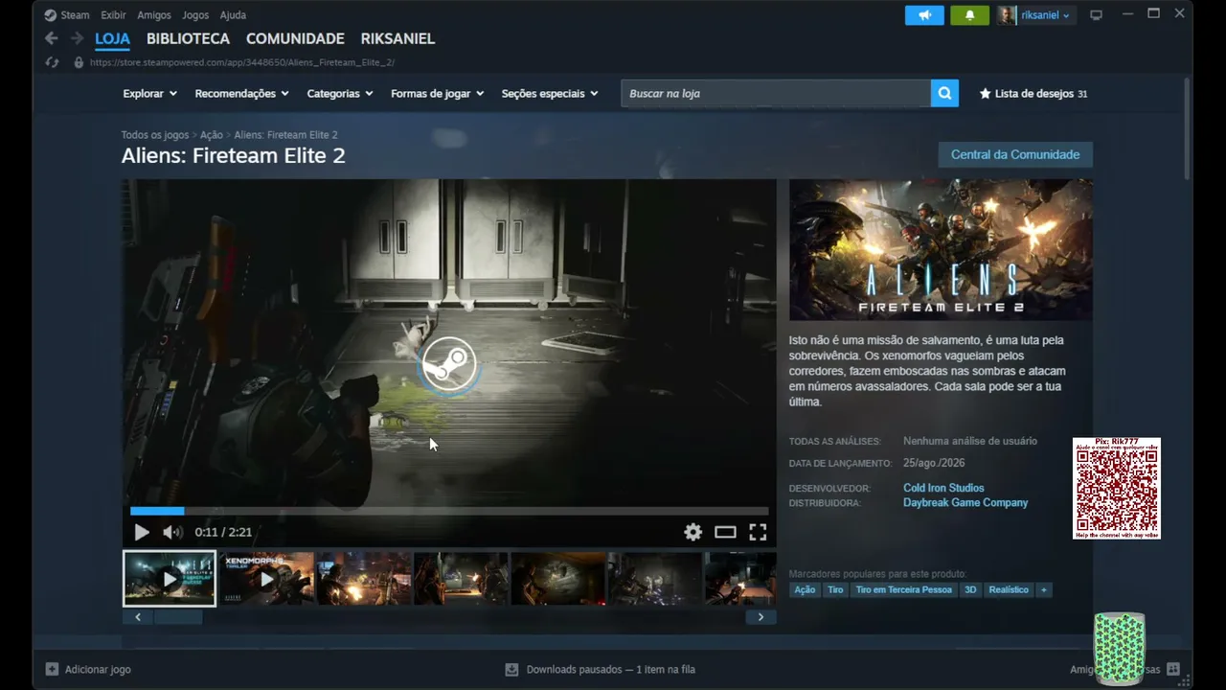
Task: Toggle theater mode for the video
Action: pyautogui.click(x=725, y=532)
